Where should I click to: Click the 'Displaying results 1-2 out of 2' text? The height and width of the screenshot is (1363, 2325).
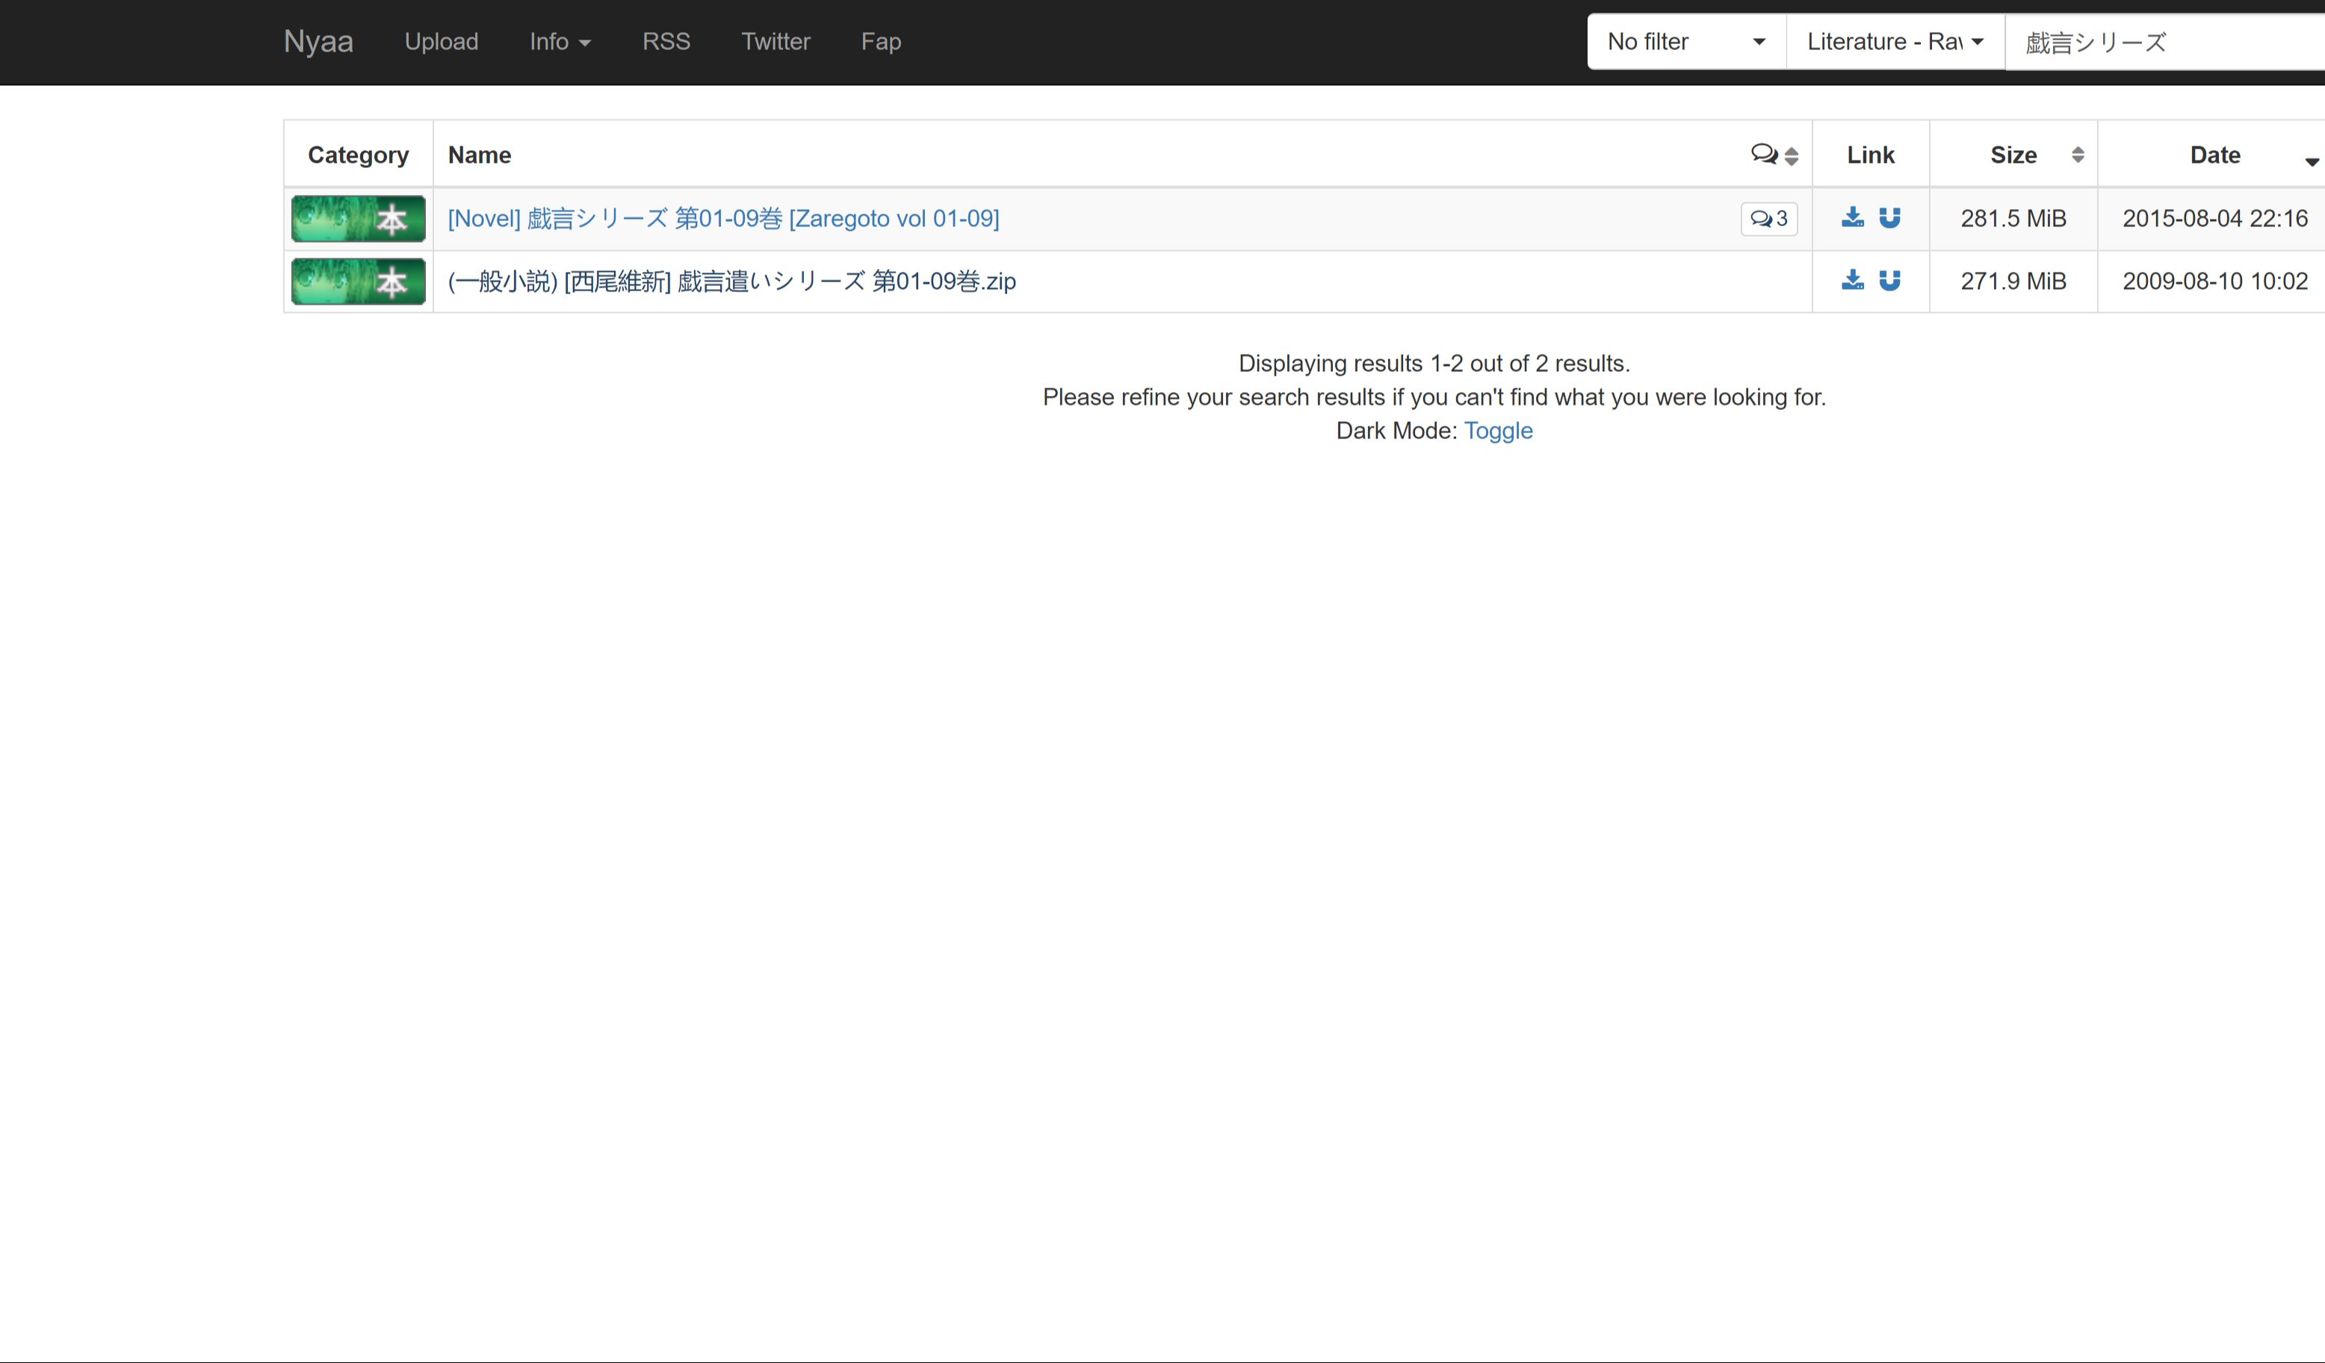1434,364
